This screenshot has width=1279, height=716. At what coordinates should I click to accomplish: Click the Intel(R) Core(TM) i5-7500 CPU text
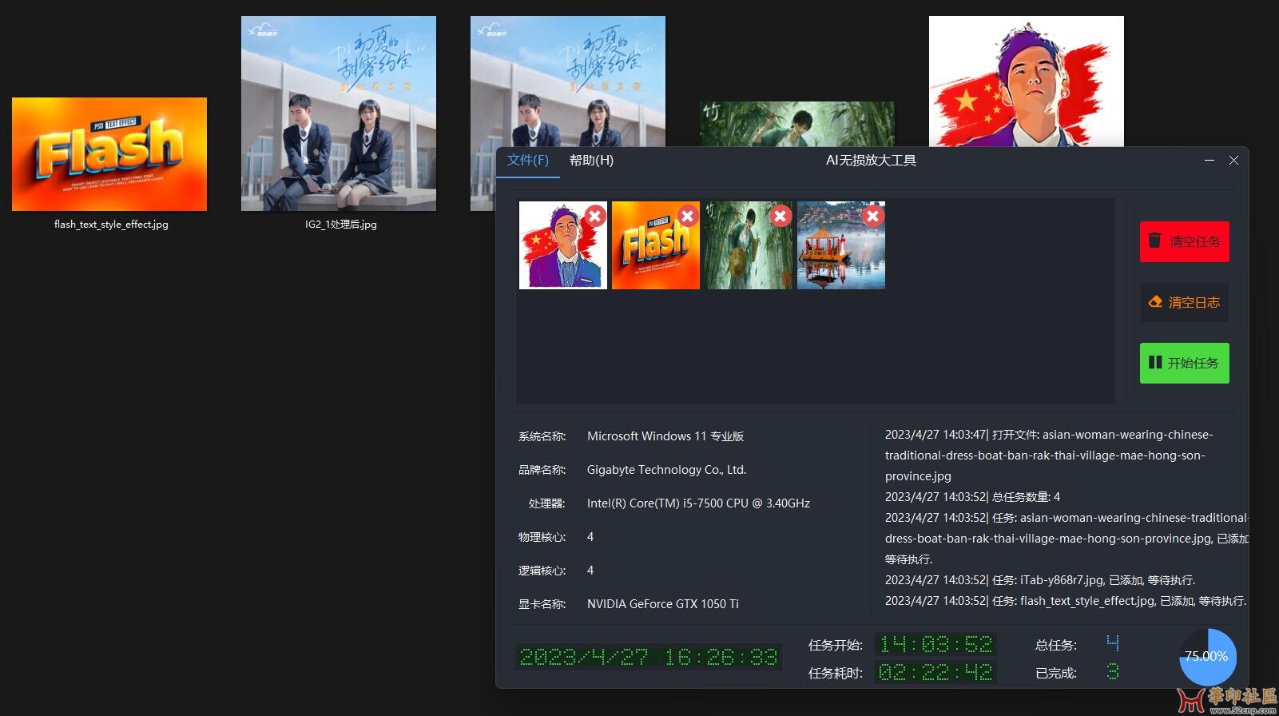(699, 503)
